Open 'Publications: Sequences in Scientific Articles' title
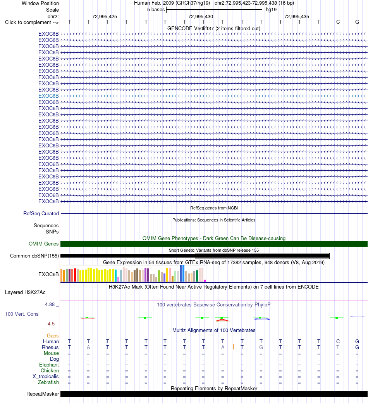 214,220
